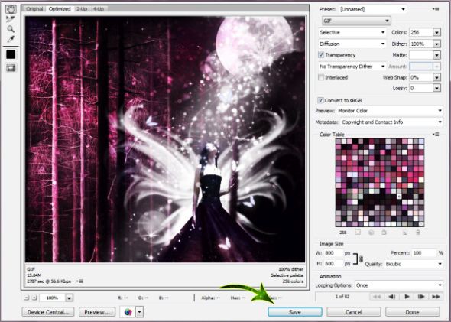Click the Device Central button

pos(48,312)
